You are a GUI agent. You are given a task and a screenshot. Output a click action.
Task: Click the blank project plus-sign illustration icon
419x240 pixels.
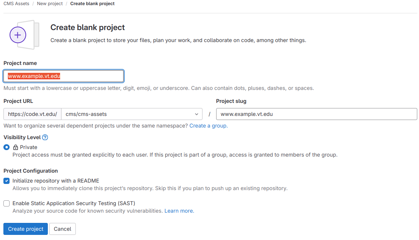tap(18, 35)
